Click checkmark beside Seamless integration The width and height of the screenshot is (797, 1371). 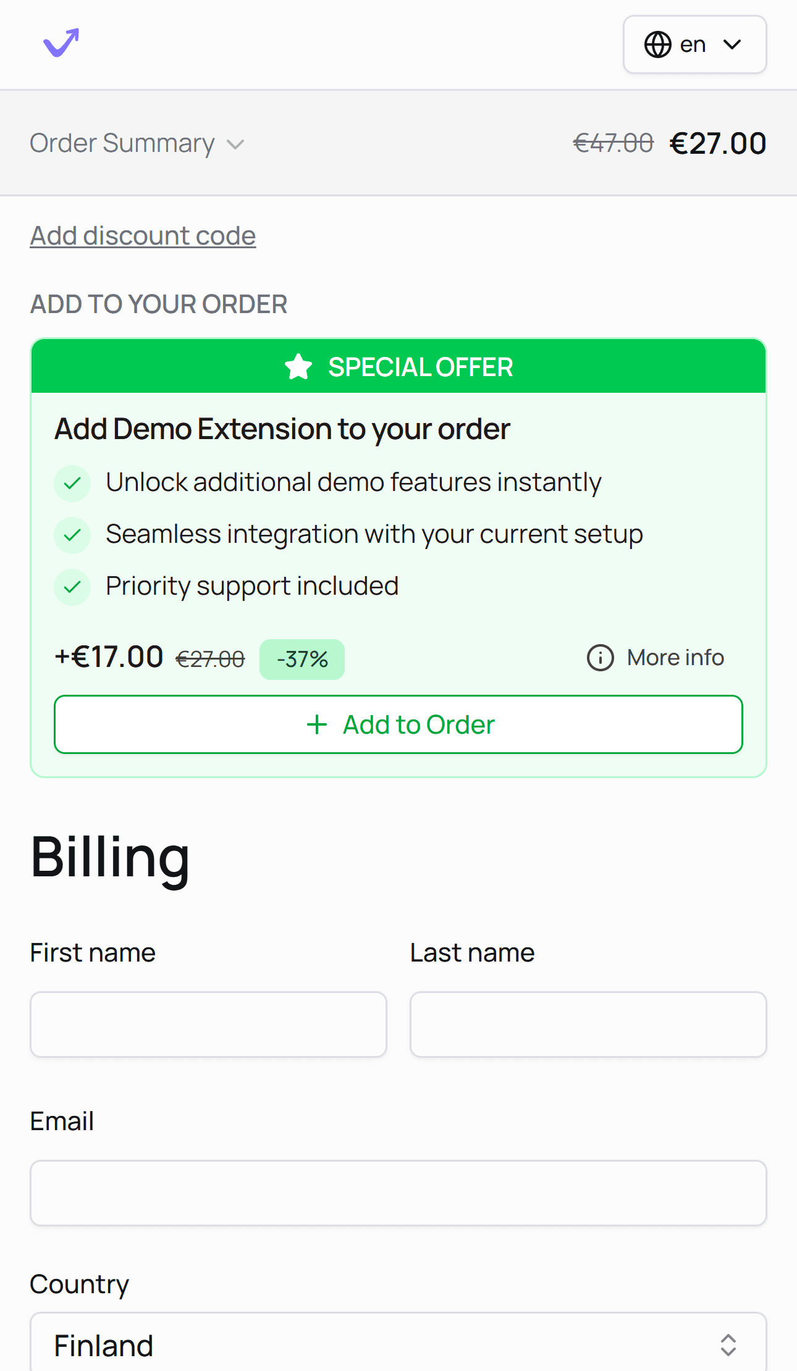click(72, 535)
